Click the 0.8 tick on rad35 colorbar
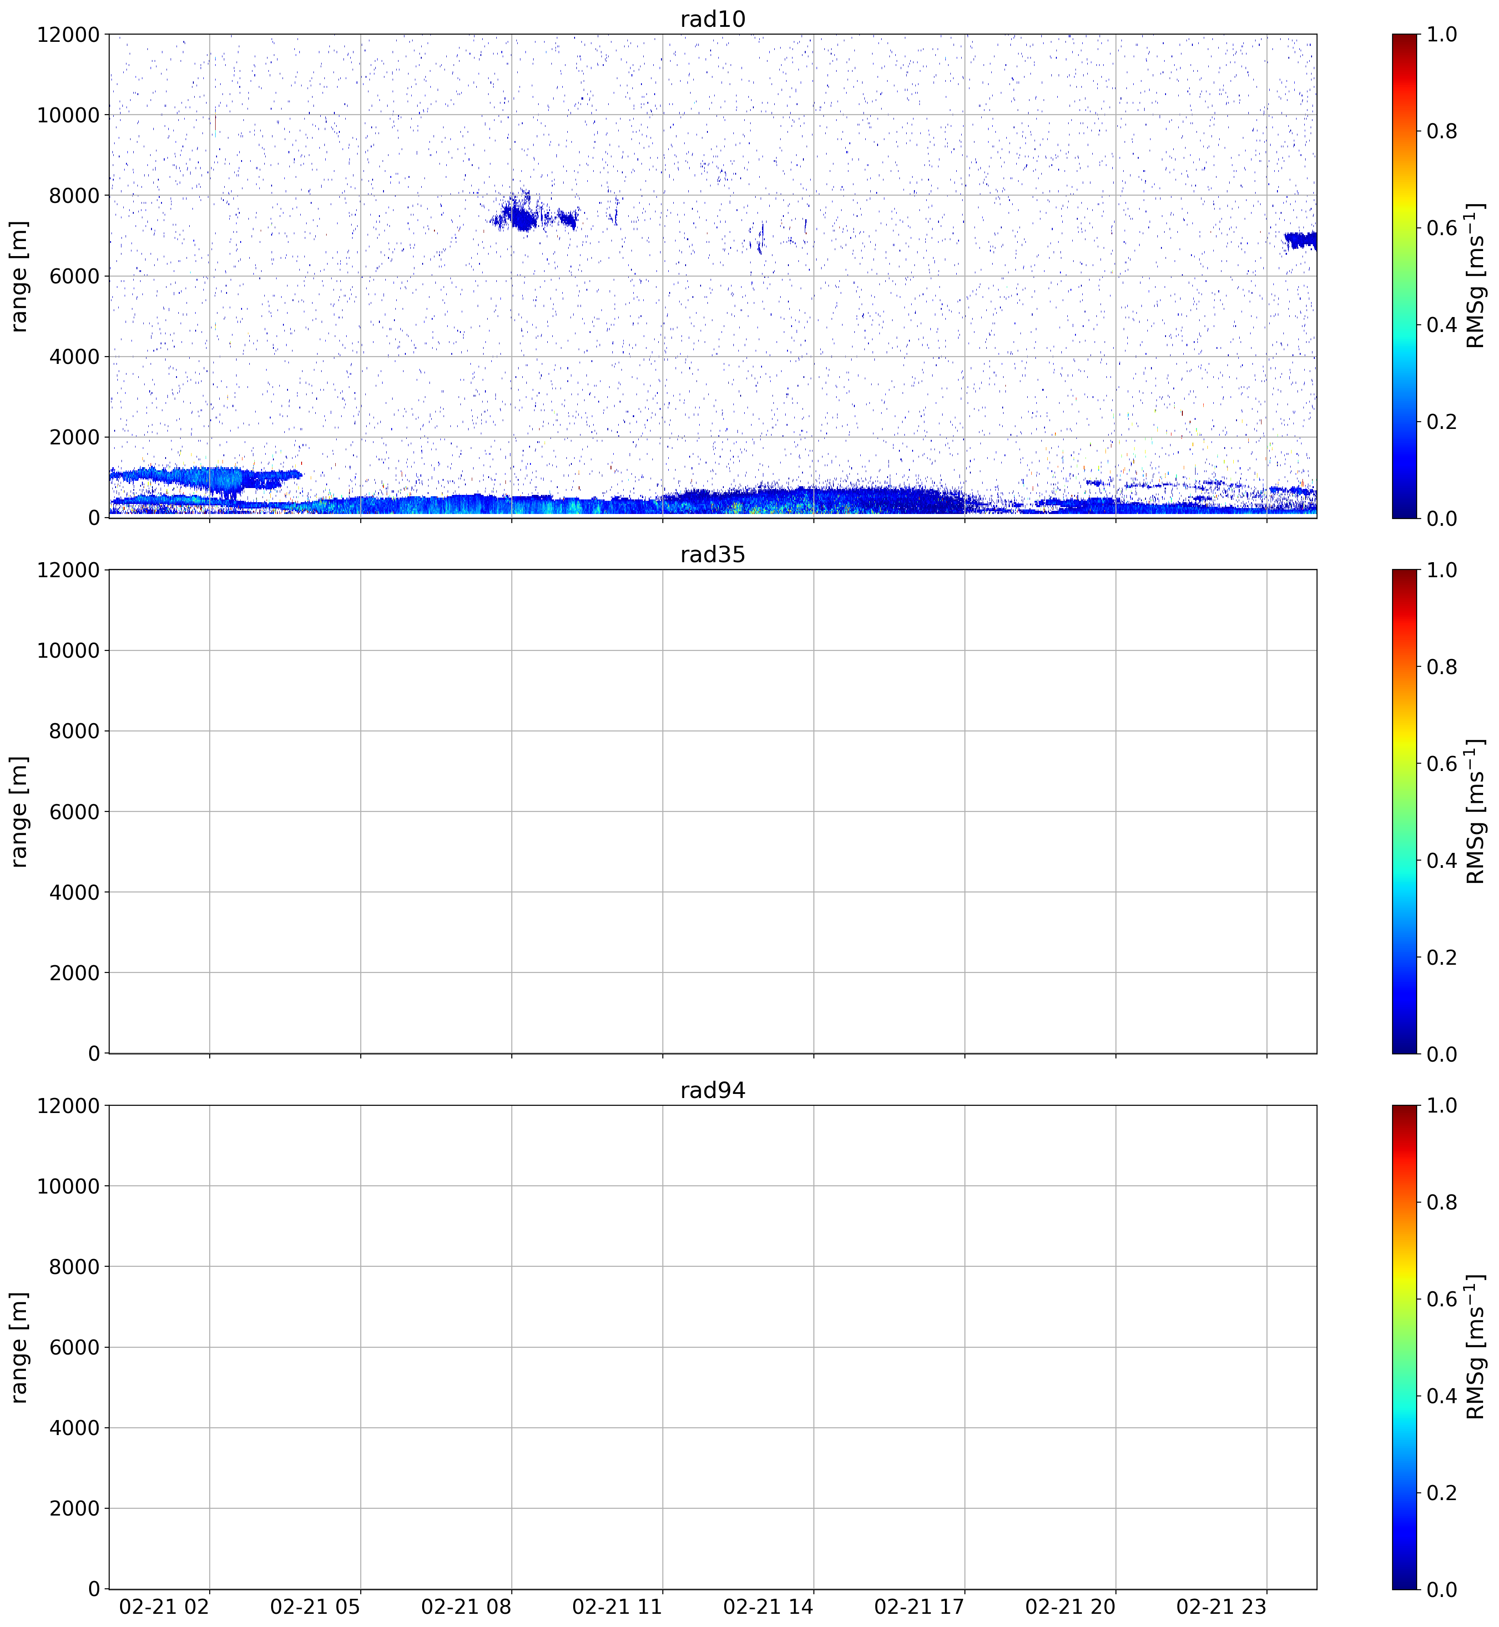This screenshot has width=1499, height=1627. pyautogui.click(x=1441, y=667)
